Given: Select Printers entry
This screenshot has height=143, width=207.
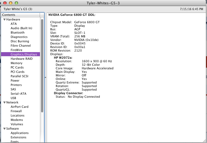Looking at the screenshot, I should [x=16, y=85].
